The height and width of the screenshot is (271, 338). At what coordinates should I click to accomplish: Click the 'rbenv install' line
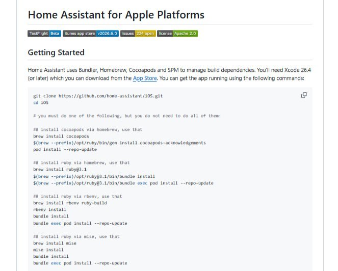(49, 209)
